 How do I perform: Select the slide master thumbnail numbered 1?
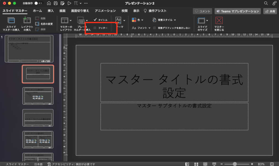(29, 49)
